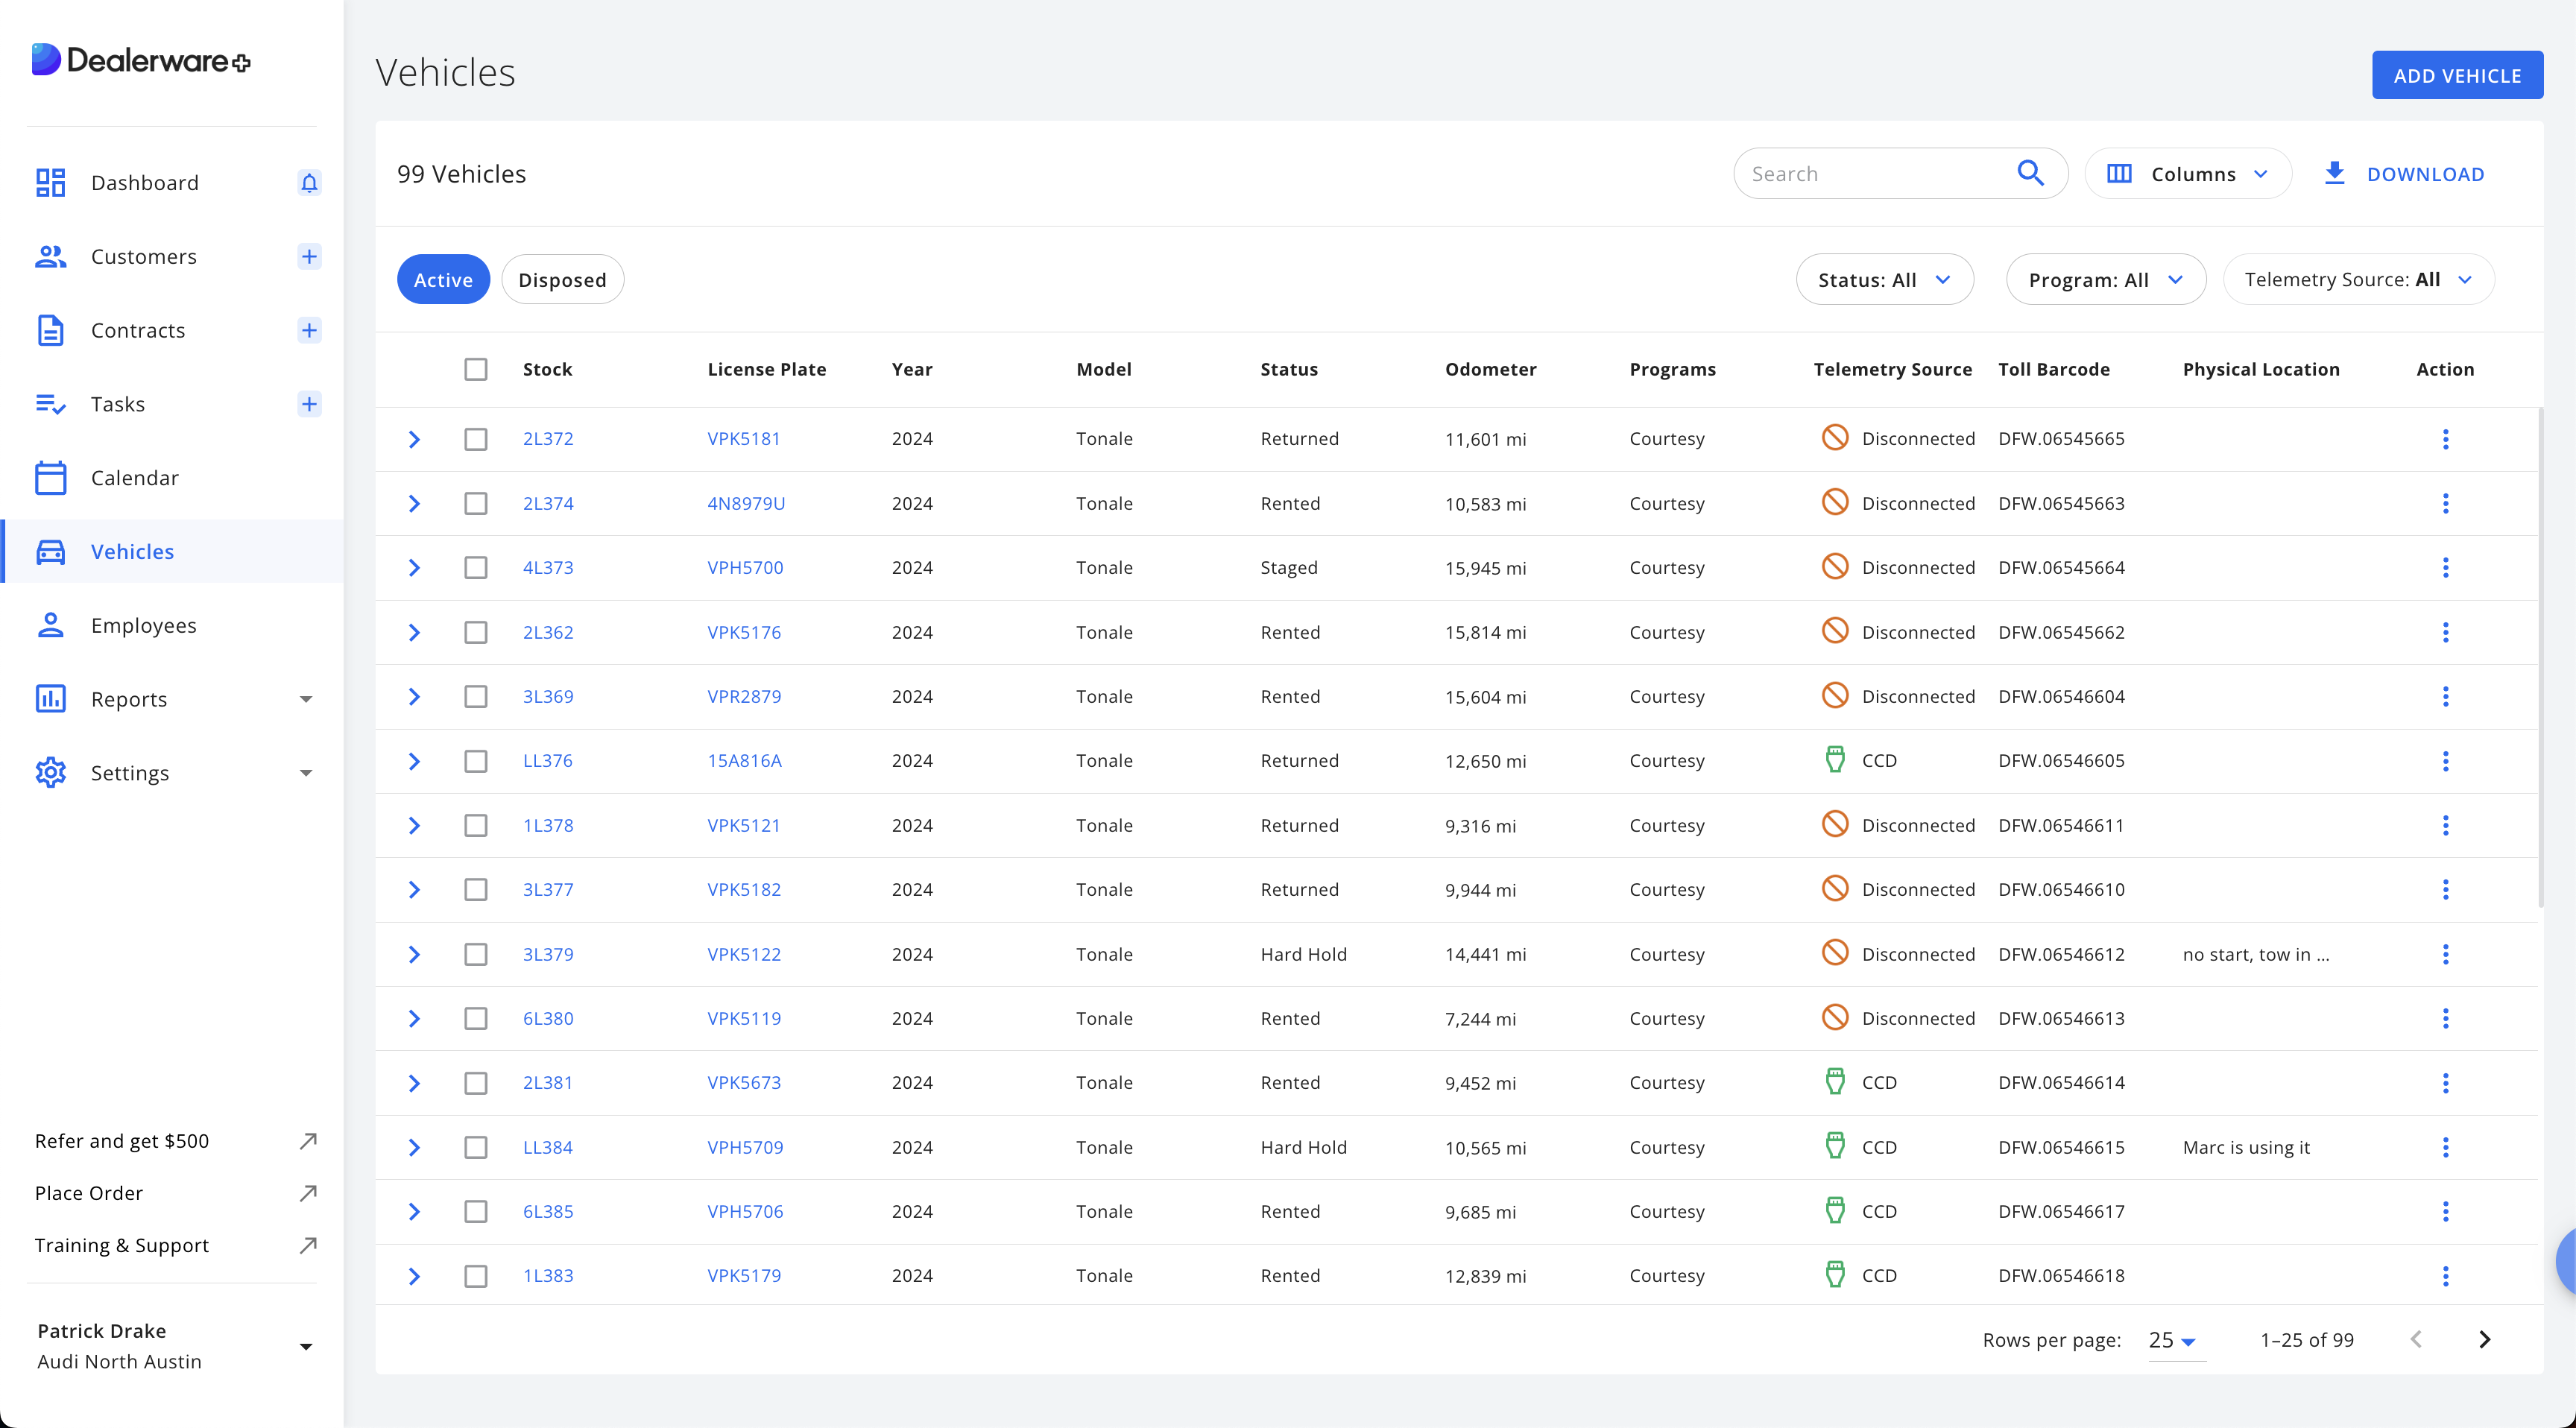The image size is (2576, 1428).
Task: Check the box for stock 2L372
Action: (x=476, y=439)
